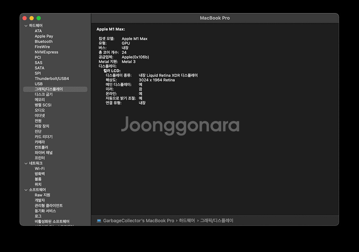Image resolution: width=359 pixels, height=252 pixels.
Task: Open Thunderbolt/USB4 info
Action: tap(52, 78)
